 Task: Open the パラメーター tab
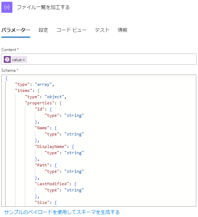pyautogui.click(x=16, y=30)
